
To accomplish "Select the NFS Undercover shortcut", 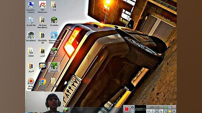I will [x=42, y=7].
